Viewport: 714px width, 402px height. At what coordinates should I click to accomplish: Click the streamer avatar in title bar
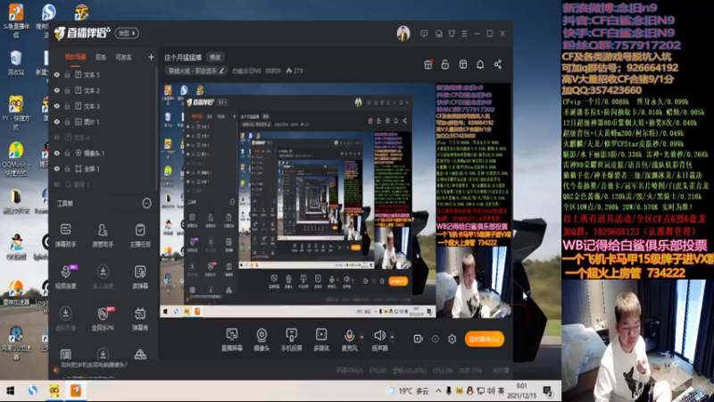(403, 33)
